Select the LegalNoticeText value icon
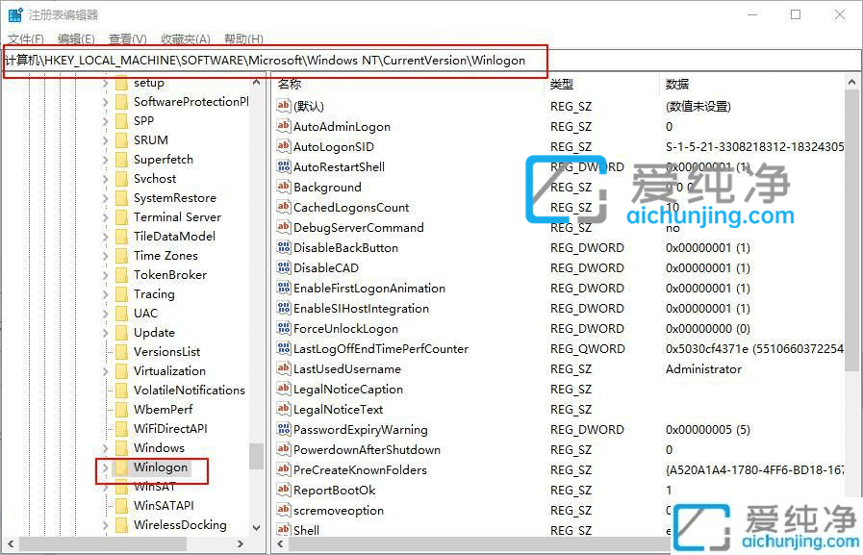This screenshot has width=863, height=555. [284, 409]
